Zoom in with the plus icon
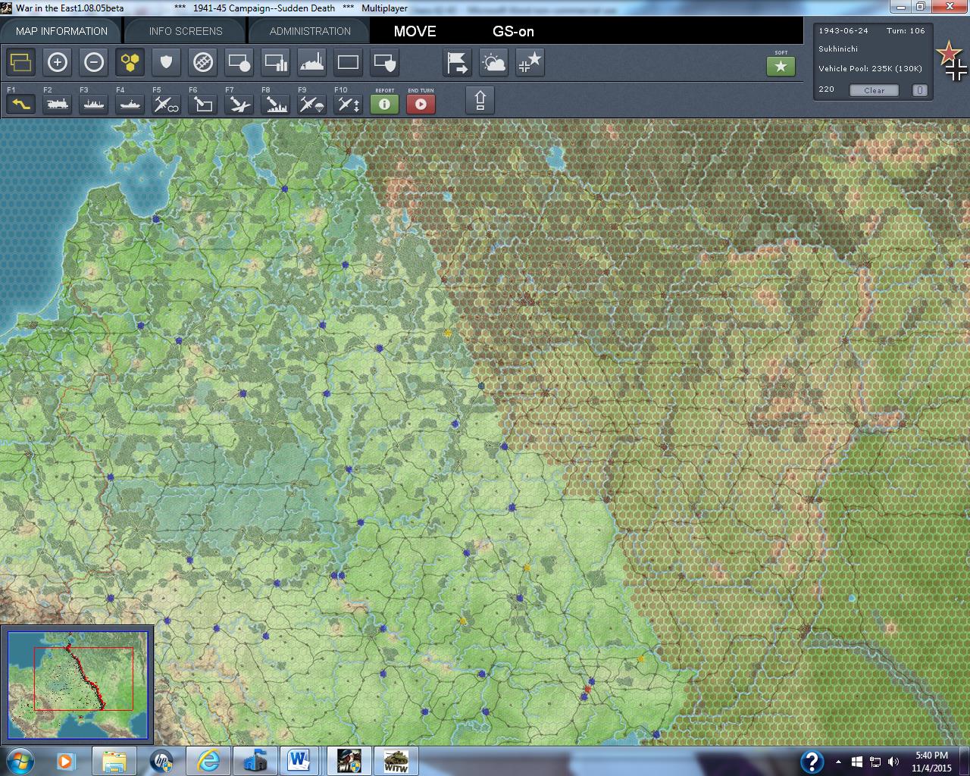Viewport: 970px width, 776px height. click(58, 62)
